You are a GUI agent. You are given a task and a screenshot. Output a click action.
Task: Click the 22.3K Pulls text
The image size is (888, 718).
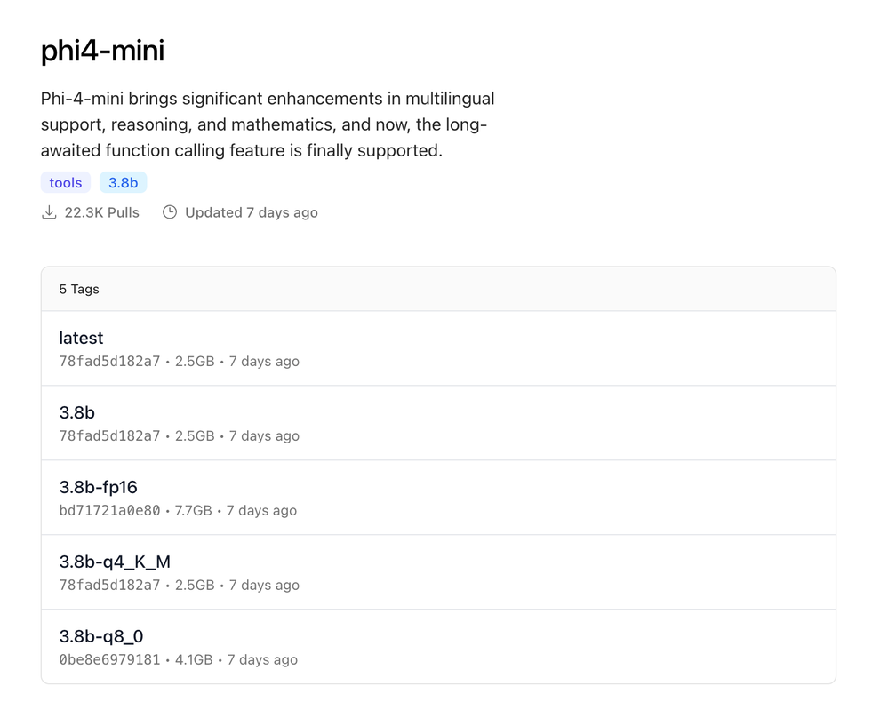pos(101,212)
